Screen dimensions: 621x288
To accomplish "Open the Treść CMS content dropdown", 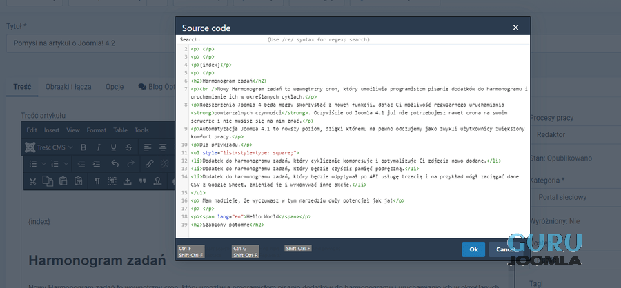I will (49, 147).
